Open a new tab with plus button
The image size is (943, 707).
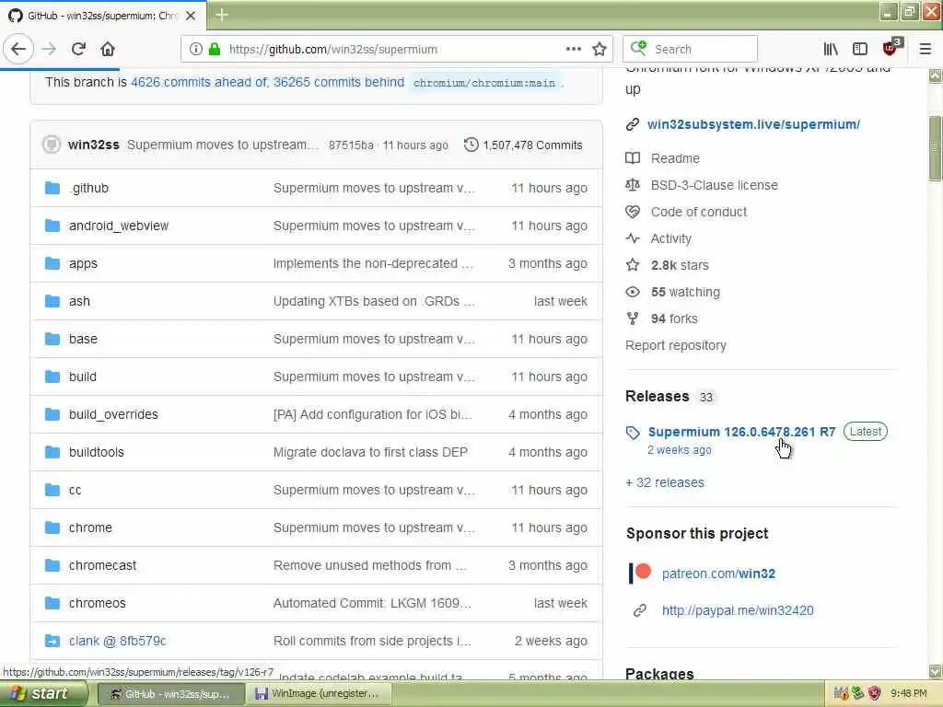tap(221, 15)
